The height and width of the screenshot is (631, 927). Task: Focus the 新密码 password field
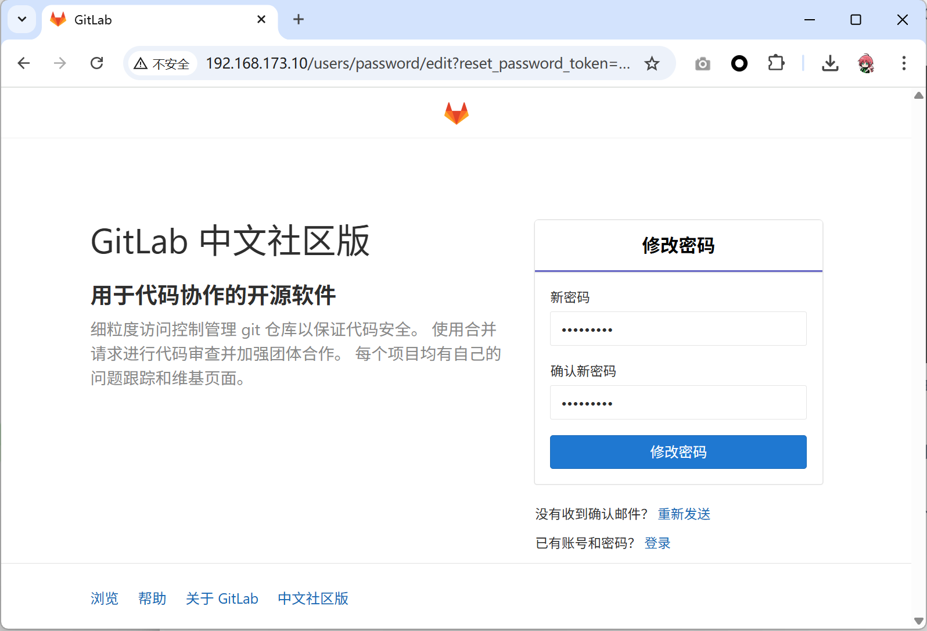[x=678, y=329]
